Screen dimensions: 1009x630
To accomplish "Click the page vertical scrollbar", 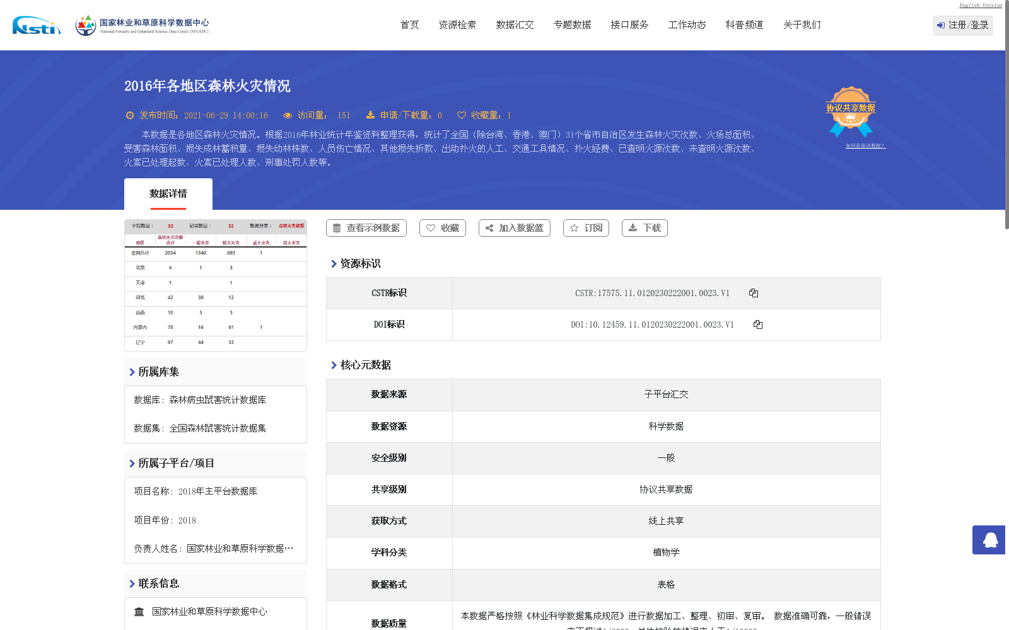I will pyautogui.click(x=1006, y=113).
